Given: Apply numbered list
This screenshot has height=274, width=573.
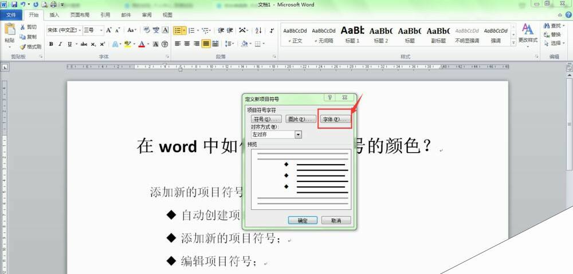Looking at the screenshot, I should (x=192, y=30).
